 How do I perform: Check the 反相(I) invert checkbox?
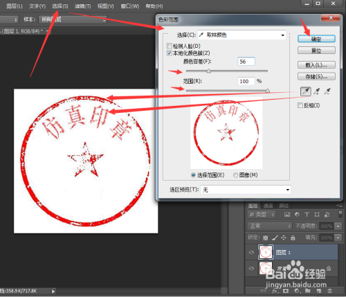coord(300,105)
